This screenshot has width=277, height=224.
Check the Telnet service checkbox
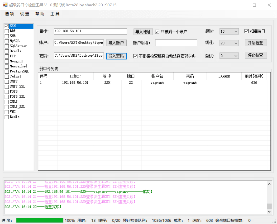[x=7, y=77]
